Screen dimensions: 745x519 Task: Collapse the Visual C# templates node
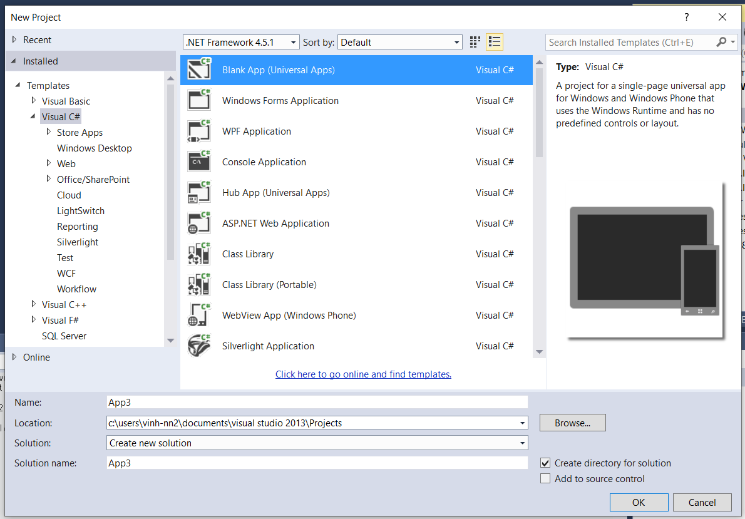[33, 116]
